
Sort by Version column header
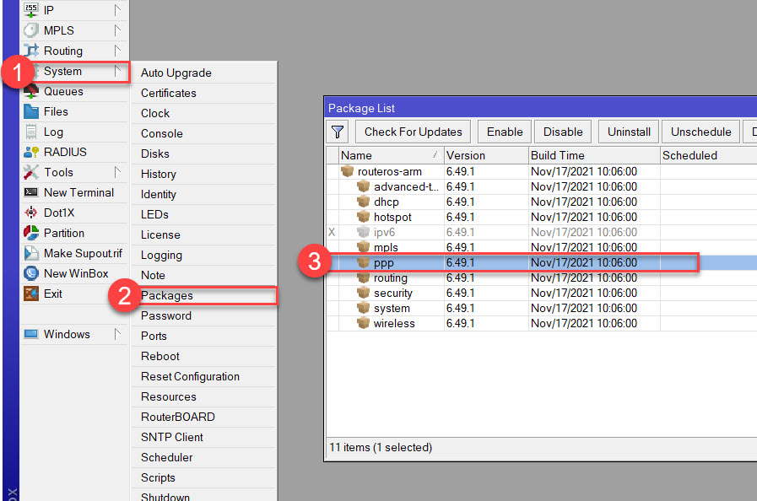486,155
